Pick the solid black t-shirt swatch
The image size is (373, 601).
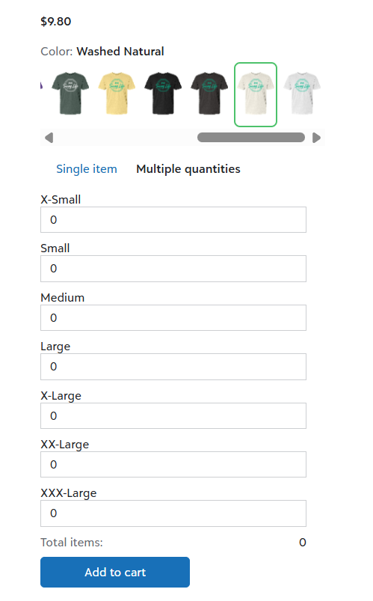pyautogui.click(x=163, y=94)
